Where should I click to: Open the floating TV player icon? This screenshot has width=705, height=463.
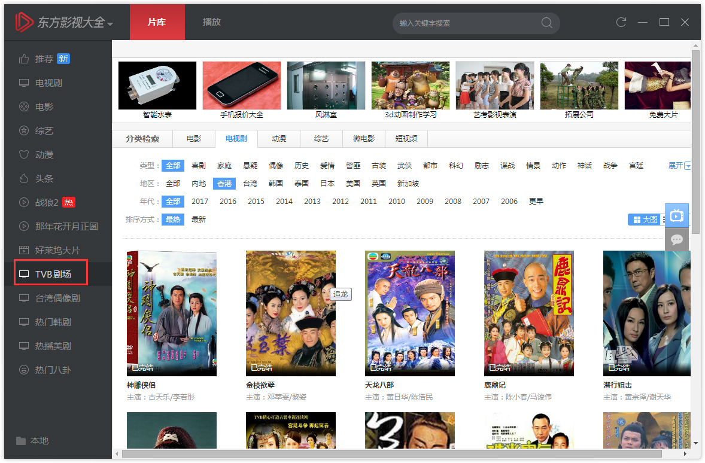point(677,215)
